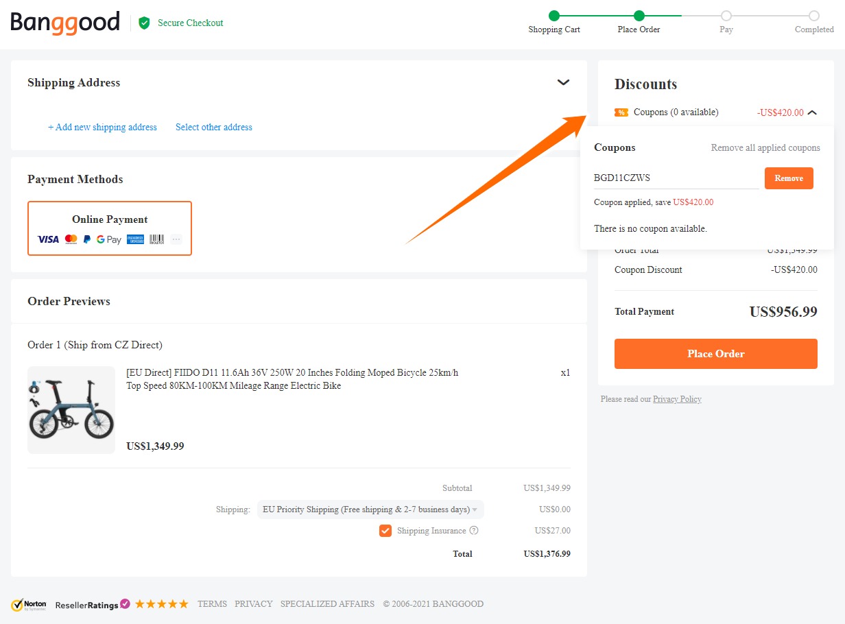Click the Boleto barcode payment icon
The height and width of the screenshot is (624, 845).
click(x=157, y=239)
